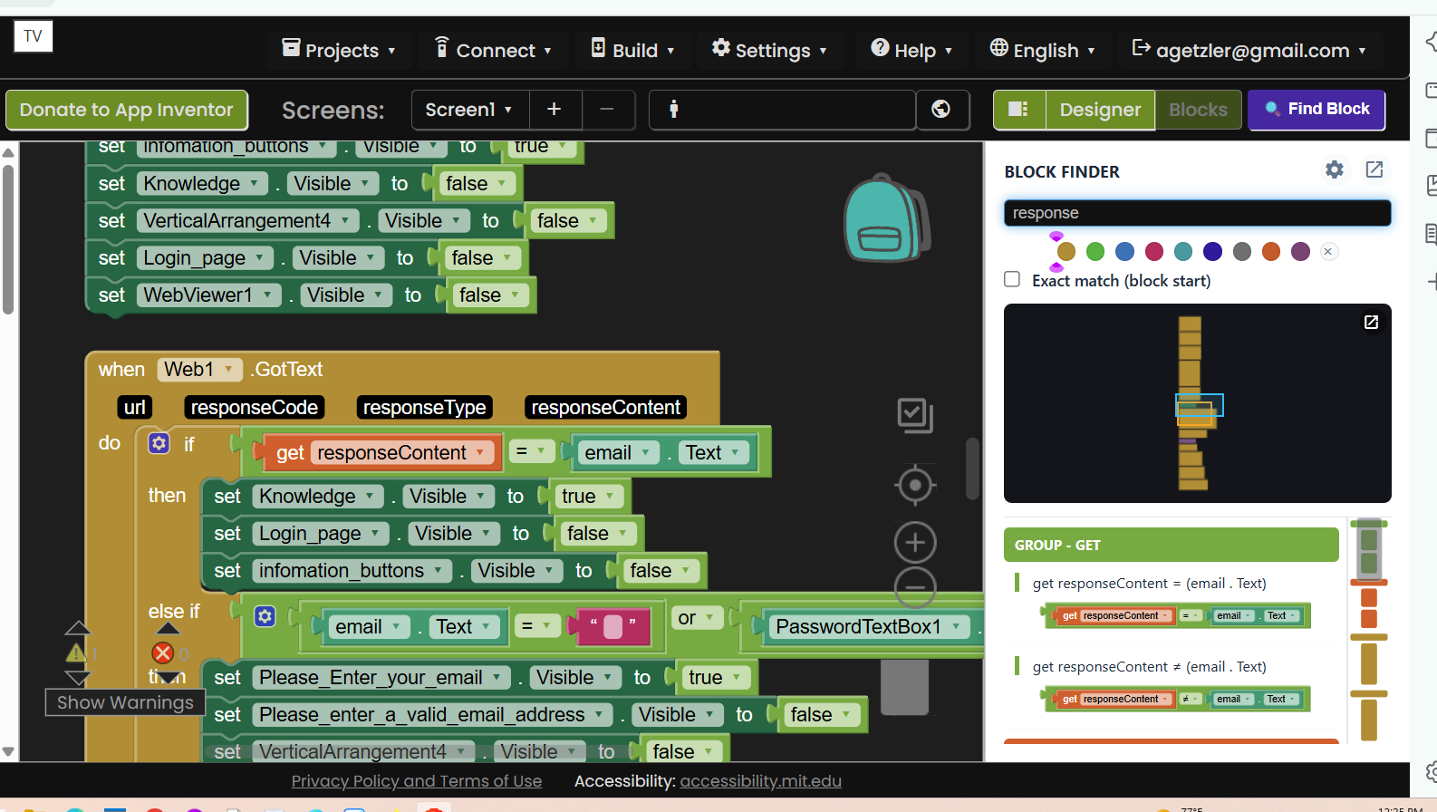Open Block Finder settings gear
1437x812 pixels.
1334,169
